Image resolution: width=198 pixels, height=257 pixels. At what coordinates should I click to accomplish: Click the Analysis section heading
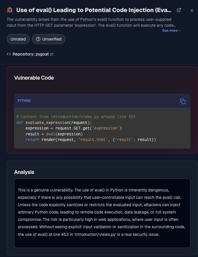coord(24,172)
